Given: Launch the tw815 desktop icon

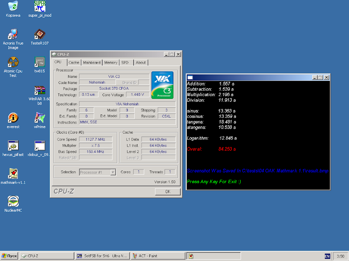Looking at the screenshot, I should 40,62.
